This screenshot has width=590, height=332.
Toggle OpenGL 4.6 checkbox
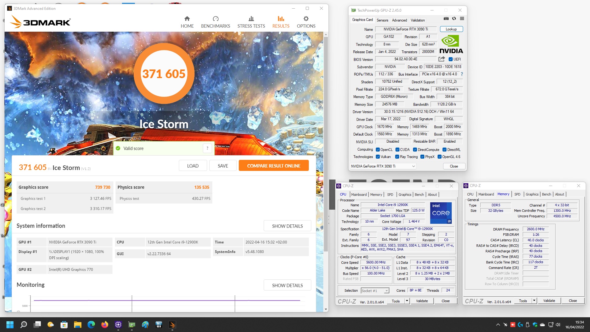[x=439, y=157]
